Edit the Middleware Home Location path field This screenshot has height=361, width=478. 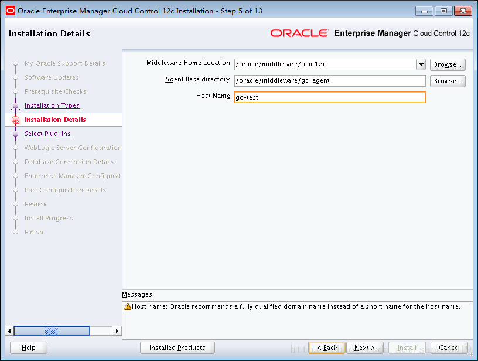tap(325, 64)
